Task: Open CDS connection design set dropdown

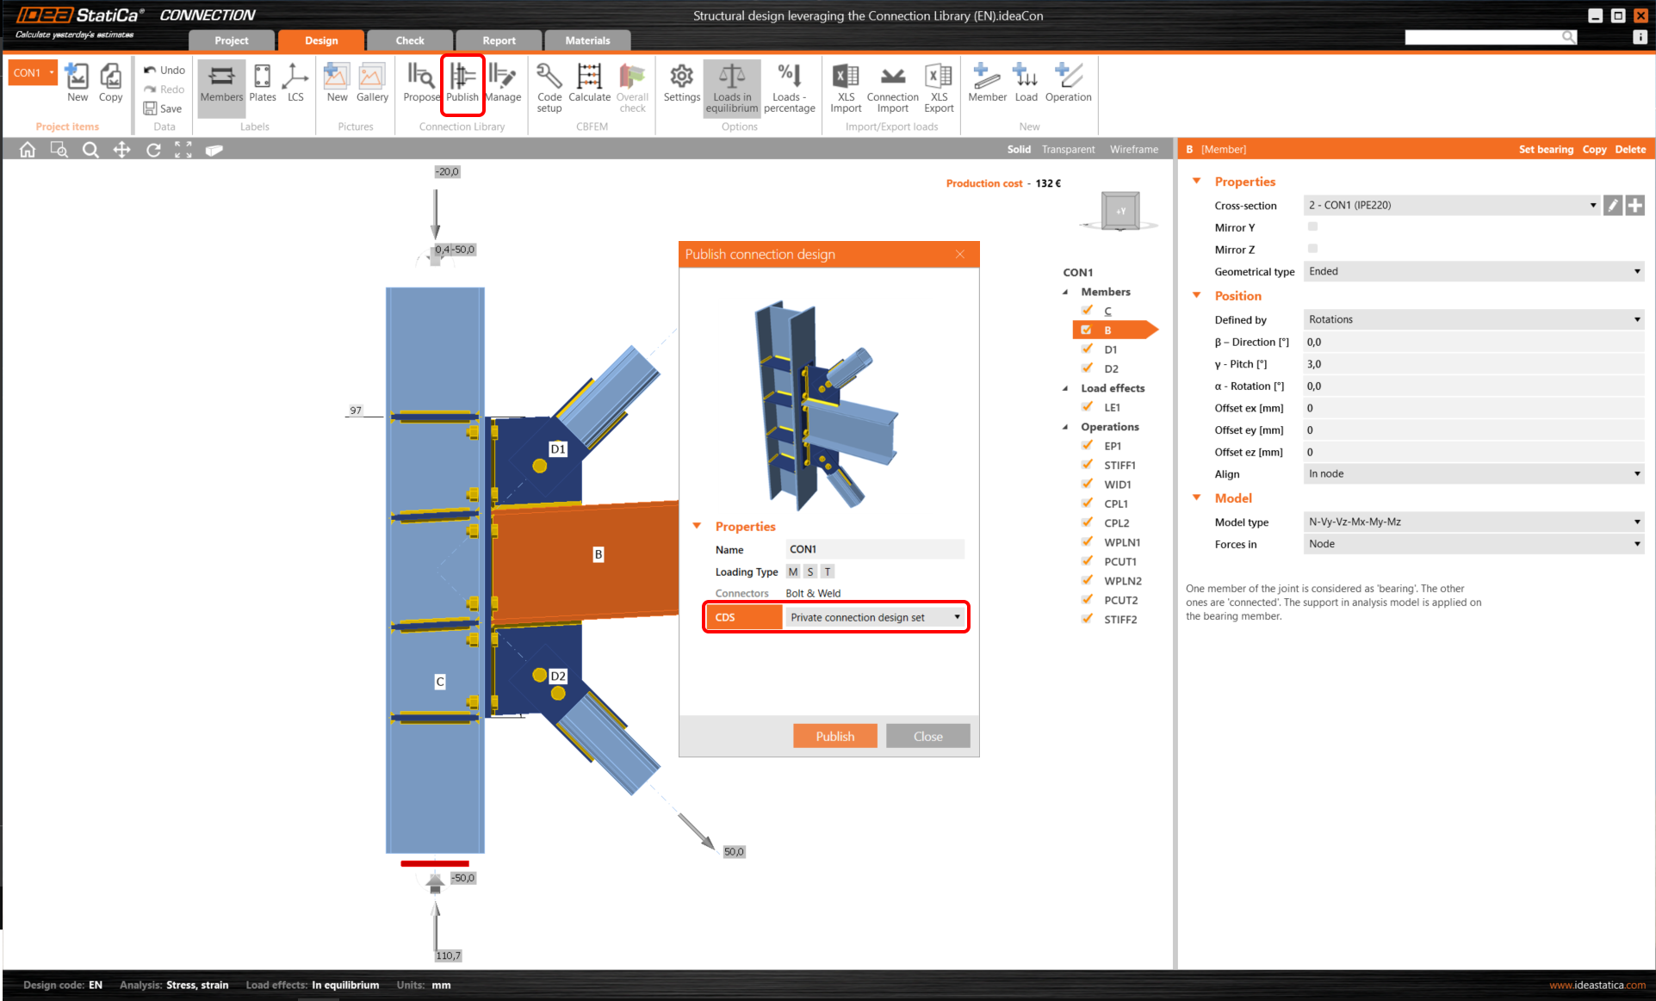Action: (875, 617)
